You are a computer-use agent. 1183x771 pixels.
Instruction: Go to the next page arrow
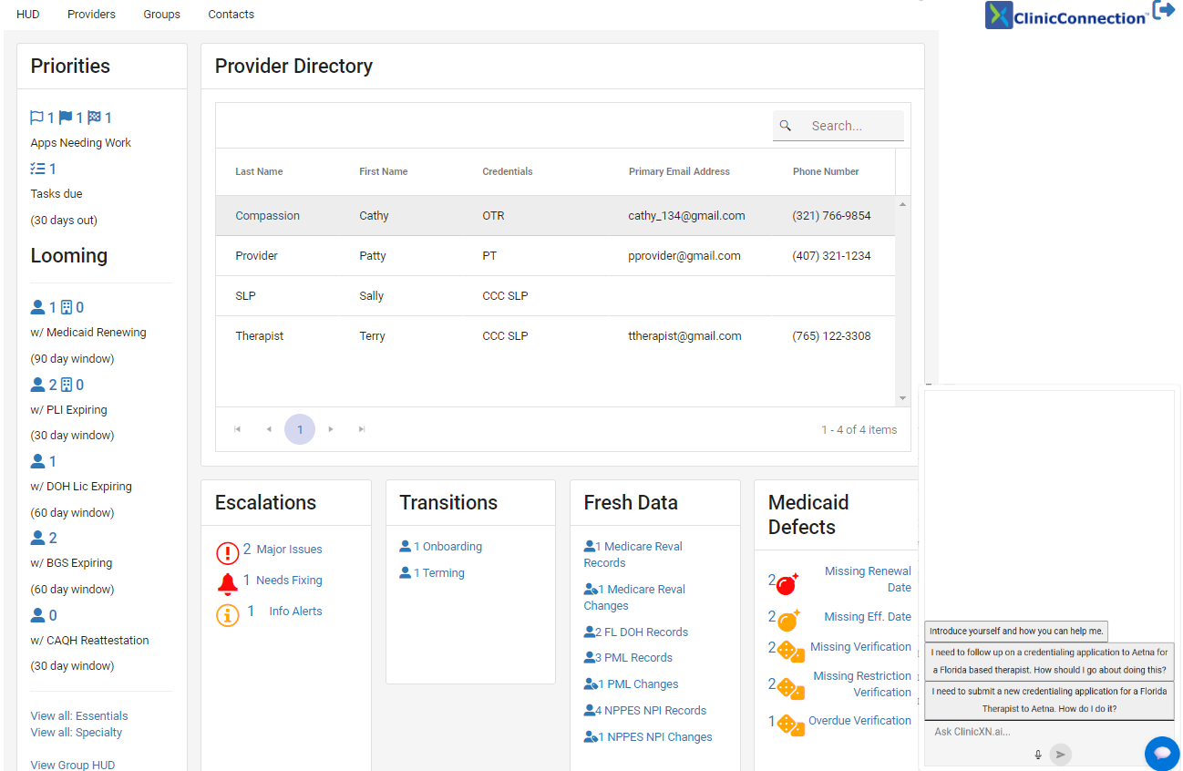click(331, 429)
